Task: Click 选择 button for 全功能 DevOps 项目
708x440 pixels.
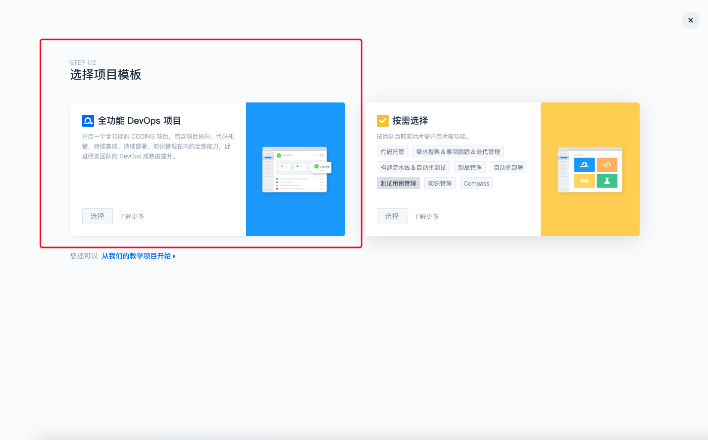Action: point(97,216)
